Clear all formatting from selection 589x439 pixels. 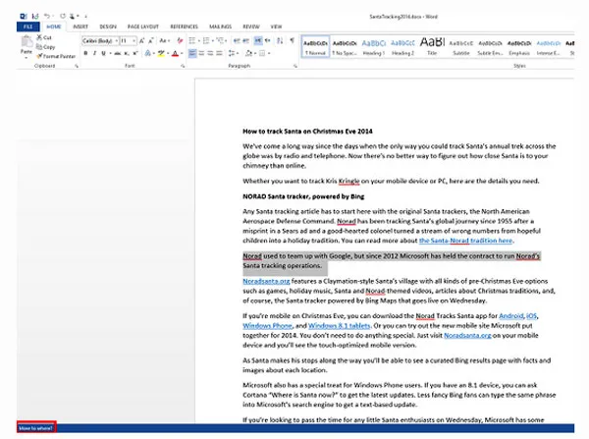180,40
